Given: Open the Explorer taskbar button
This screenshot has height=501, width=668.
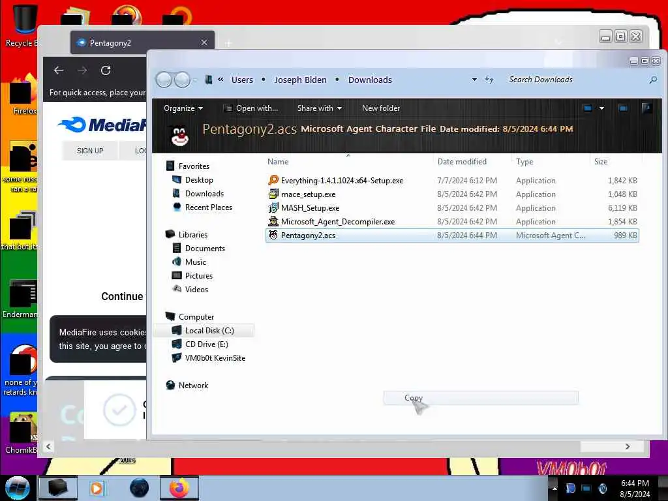Looking at the screenshot, I should (58, 488).
